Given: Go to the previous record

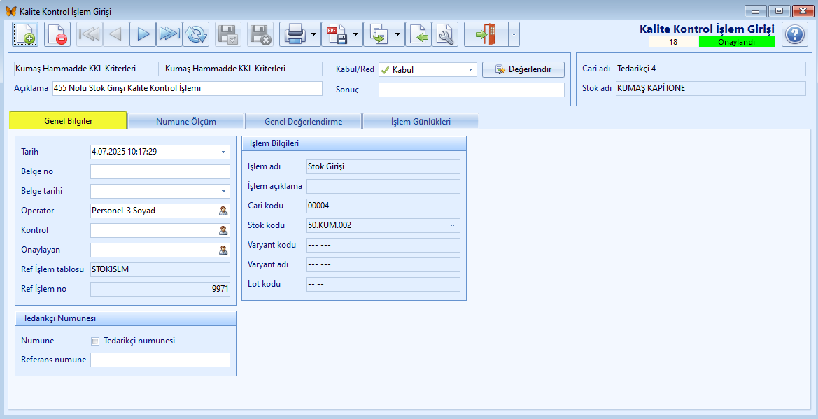Looking at the screenshot, I should click(x=116, y=34).
